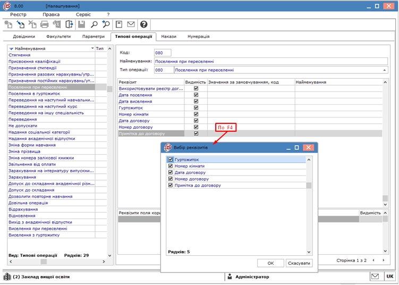
Task: Toggle visibility of Використовувати реєстр дог... row
Action: tap(196, 88)
